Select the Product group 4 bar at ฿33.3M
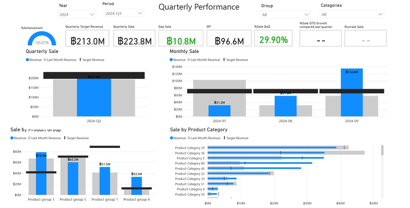 click(137, 186)
